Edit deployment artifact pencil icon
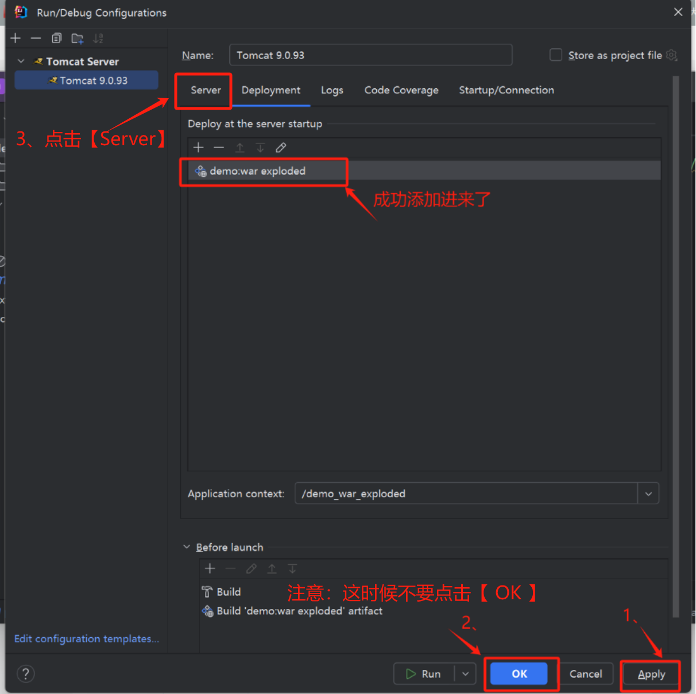This screenshot has height=694, width=696. pyautogui.click(x=281, y=148)
